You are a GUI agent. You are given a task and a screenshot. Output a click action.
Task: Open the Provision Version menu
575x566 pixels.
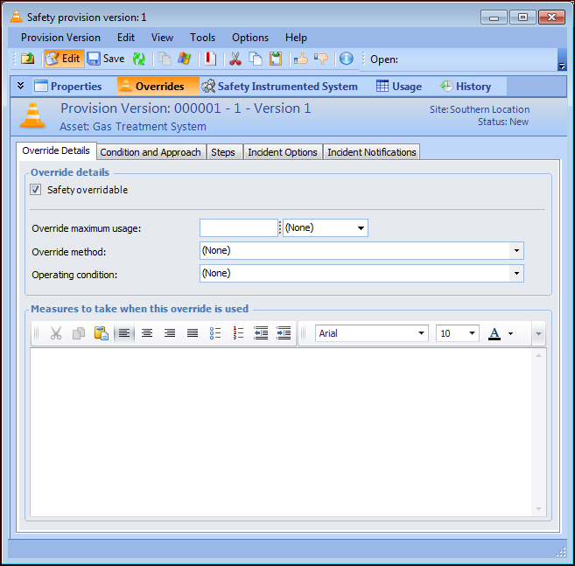[x=60, y=38]
